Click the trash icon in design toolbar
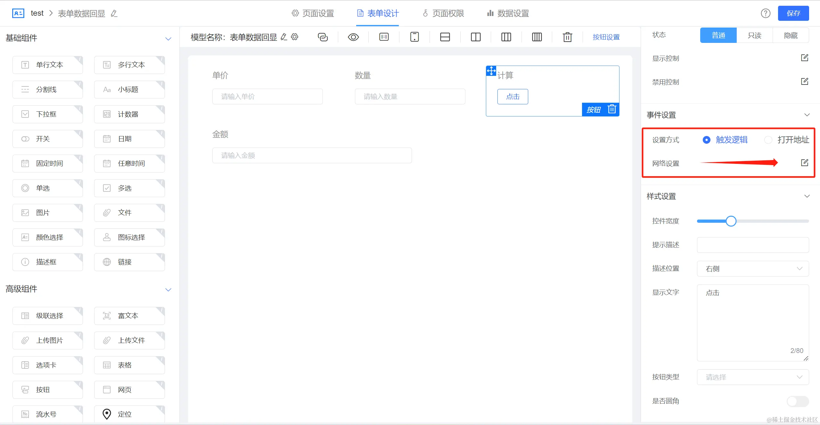Viewport: 820px width, 425px height. [x=567, y=37]
